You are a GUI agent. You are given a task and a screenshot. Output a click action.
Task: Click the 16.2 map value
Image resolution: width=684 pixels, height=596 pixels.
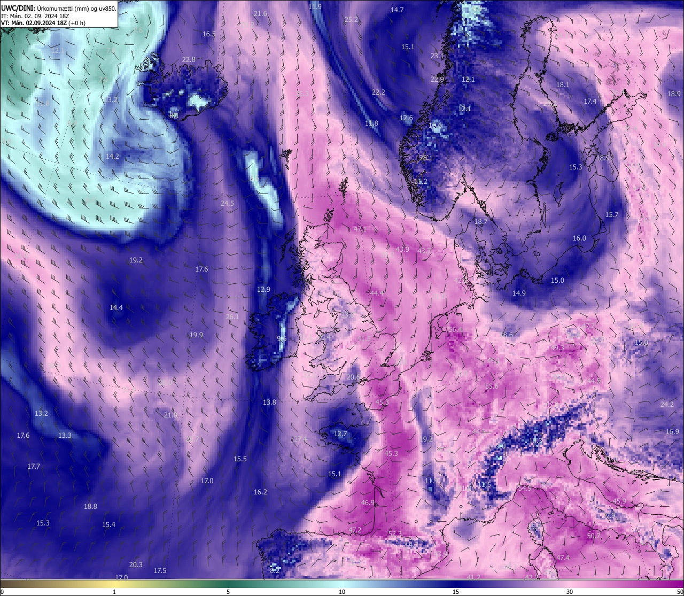tap(260, 492)
